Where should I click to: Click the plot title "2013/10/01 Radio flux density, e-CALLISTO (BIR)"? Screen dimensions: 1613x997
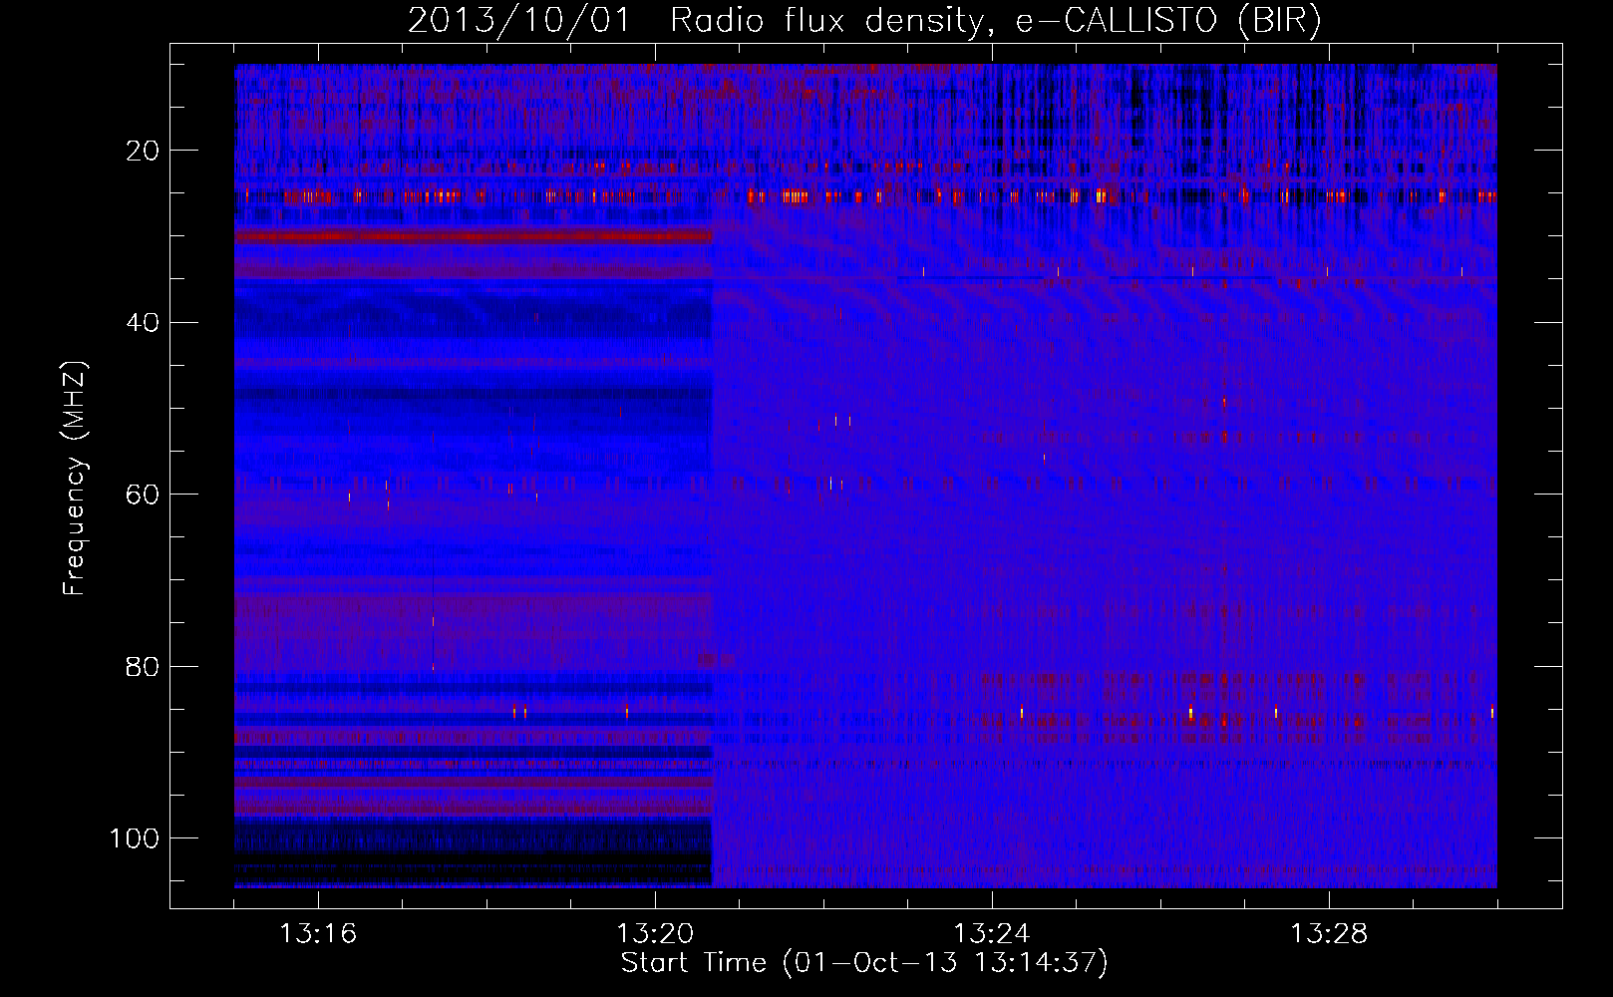click(x=864, y=21)
